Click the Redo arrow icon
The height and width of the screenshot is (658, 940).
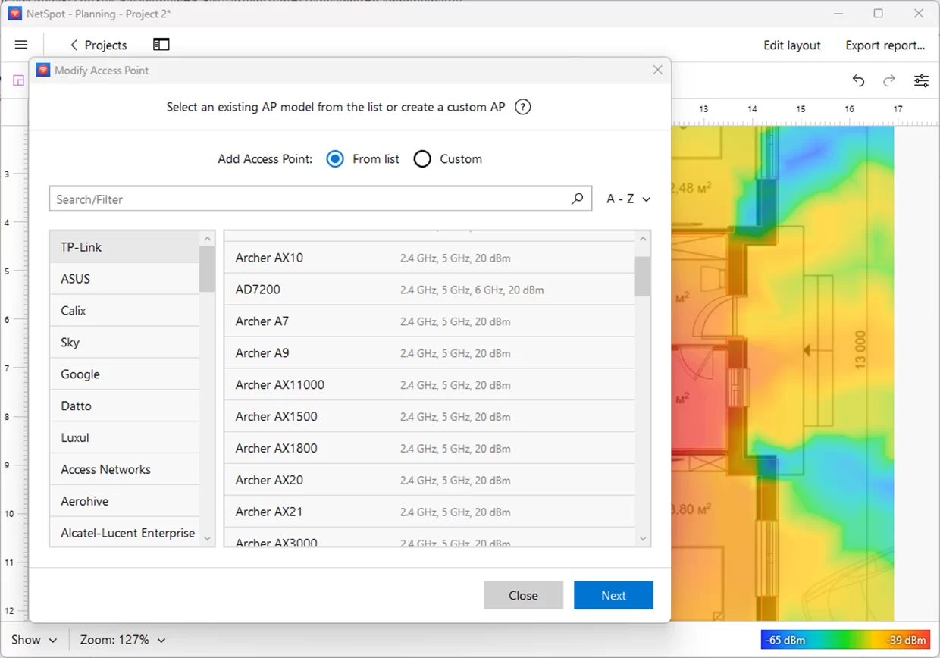tap(888, 80)
